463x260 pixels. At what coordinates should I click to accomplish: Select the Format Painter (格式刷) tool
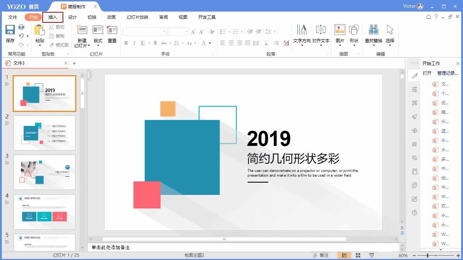coord(59,45)
